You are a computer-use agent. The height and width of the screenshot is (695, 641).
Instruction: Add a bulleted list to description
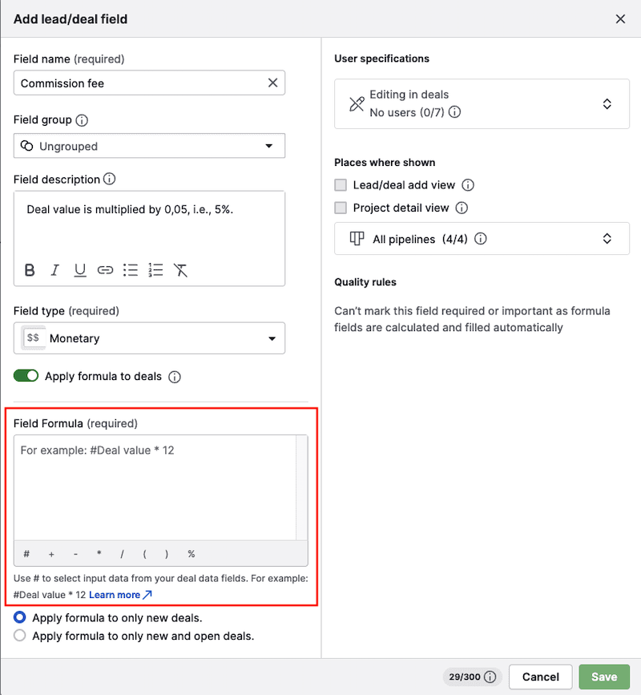click(131, 270)
